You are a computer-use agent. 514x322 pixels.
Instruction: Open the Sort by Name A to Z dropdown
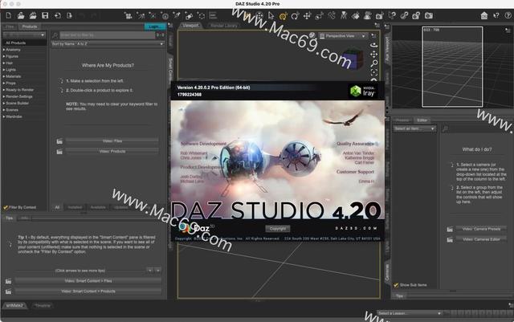(108, 43)
